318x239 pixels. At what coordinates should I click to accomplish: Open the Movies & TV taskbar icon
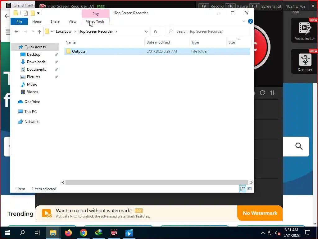129,233
